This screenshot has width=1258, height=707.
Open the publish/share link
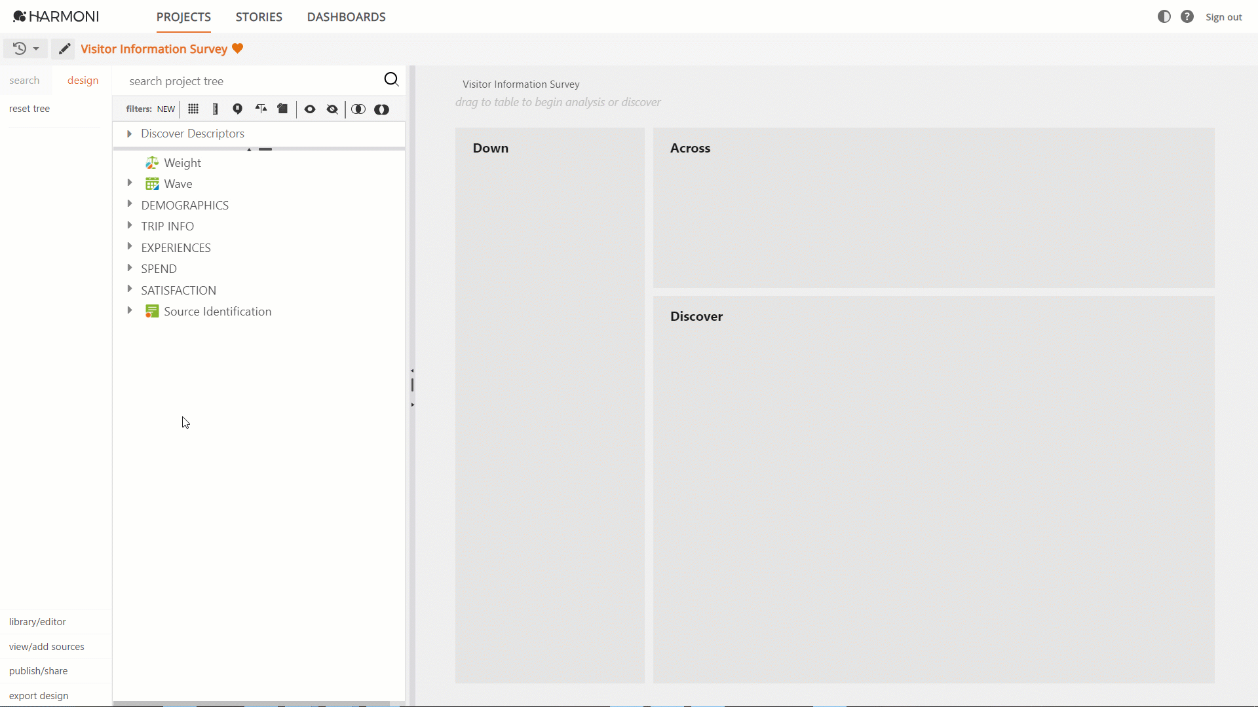pos(38,671)
